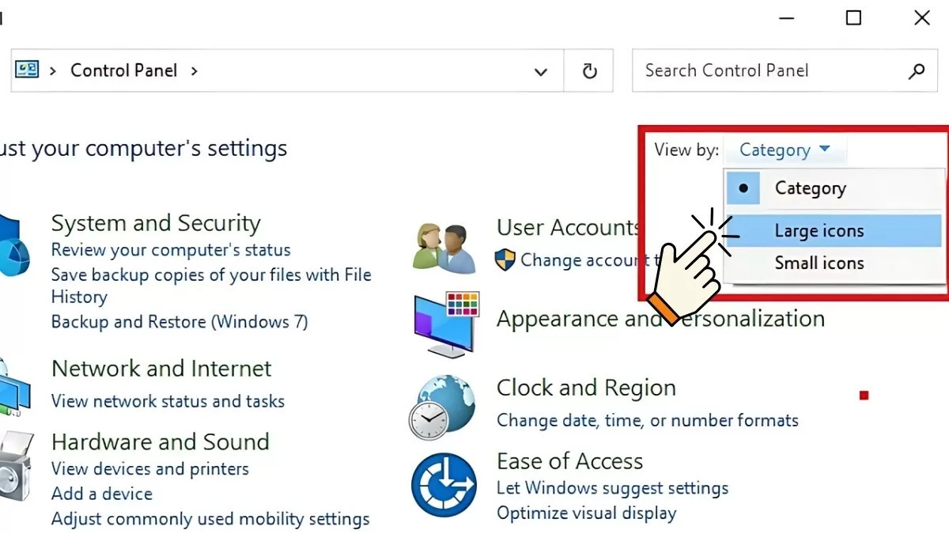Viewport: 949px width, 534px height.
Task: Click the User Accounts people icon
Action: coord(444,247)
